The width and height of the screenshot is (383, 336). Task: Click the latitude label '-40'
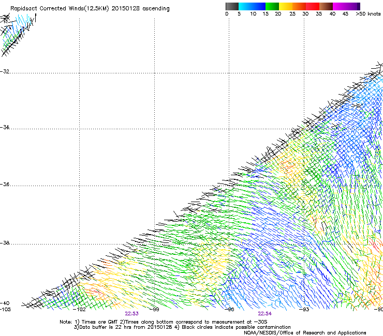pos(5,303)
